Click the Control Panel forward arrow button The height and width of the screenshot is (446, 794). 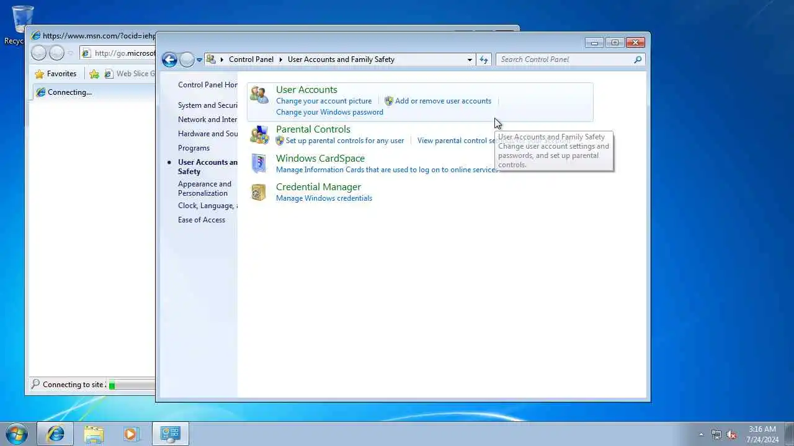(187, 59)
